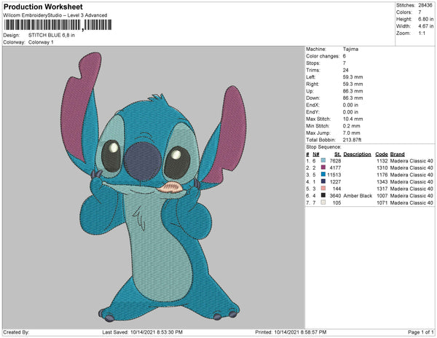Click the 'Created By:' footer label
437x338 pixels.
point(16,332)
